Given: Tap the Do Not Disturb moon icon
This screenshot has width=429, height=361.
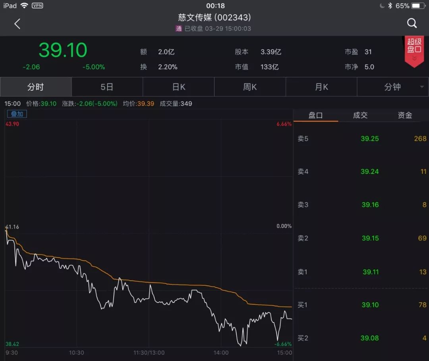Looking at the screenshot, I should 382,6.
